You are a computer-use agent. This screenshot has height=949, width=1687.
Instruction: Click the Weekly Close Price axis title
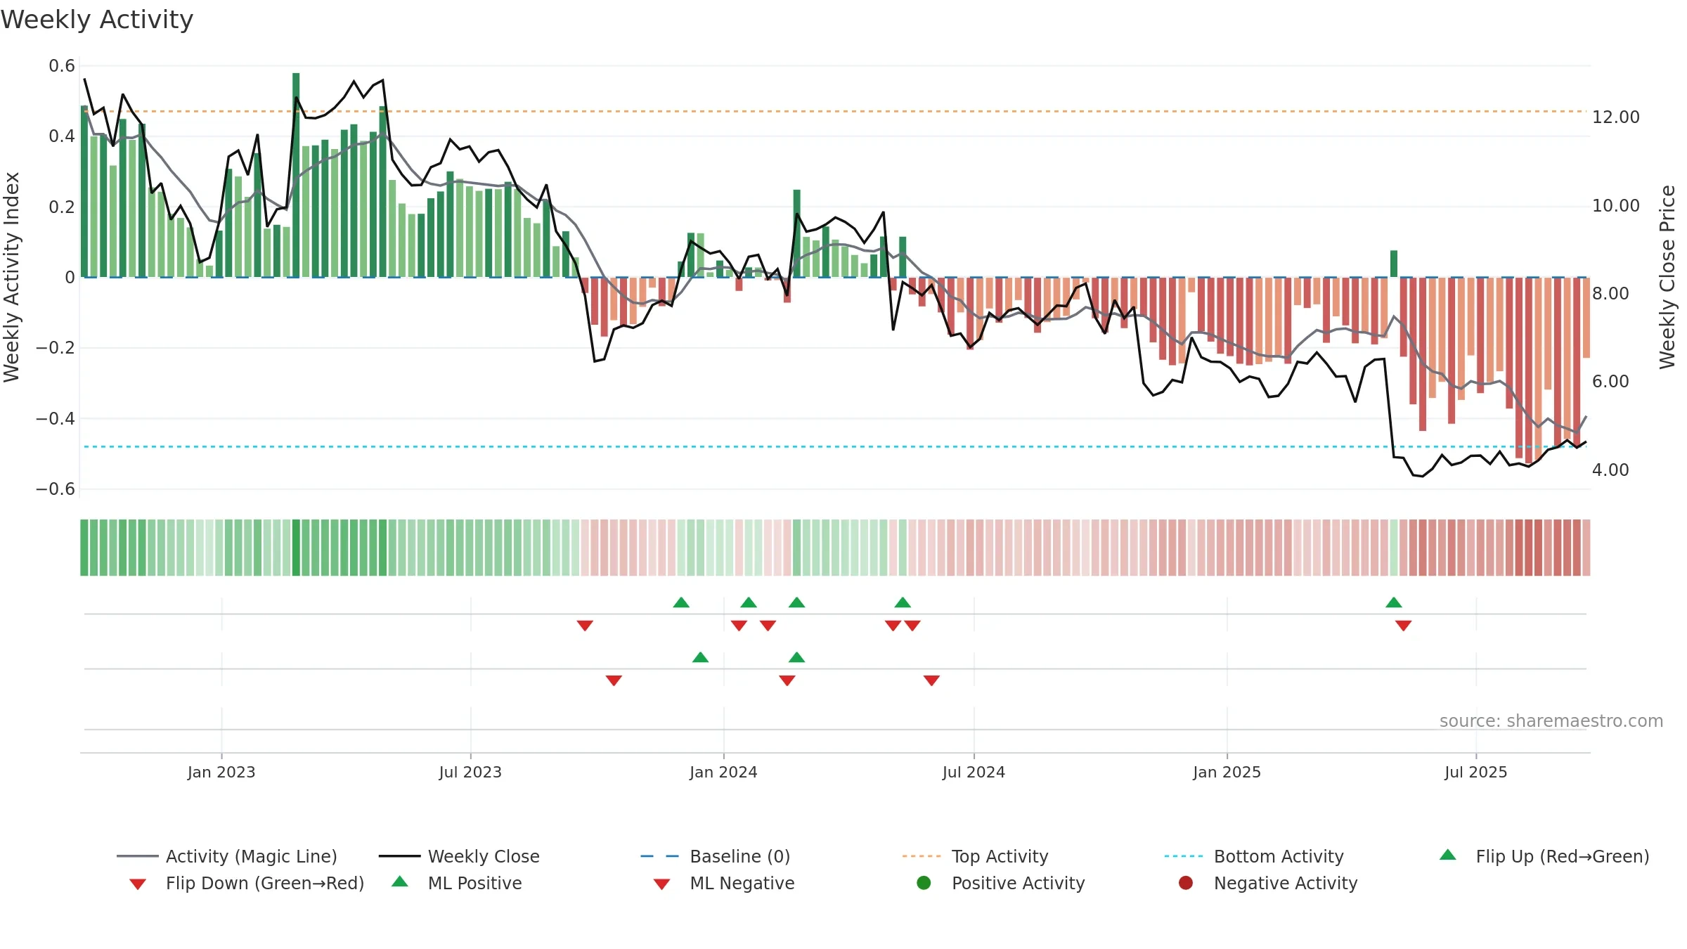[1667, 277]
